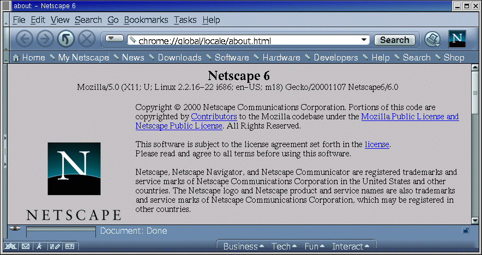Viewport: 482px width, 255px height.
Task: Stop loading using the X button
Action: point(87,39)
